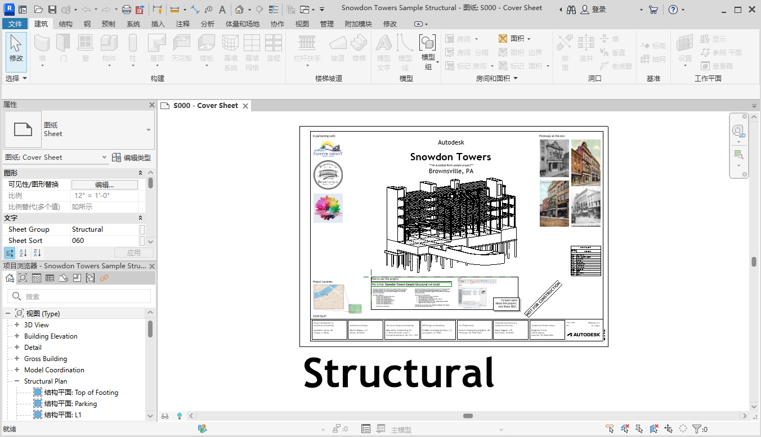
Task: Activate the Measure tool in quick access toolbar
Action: point(174,8)
